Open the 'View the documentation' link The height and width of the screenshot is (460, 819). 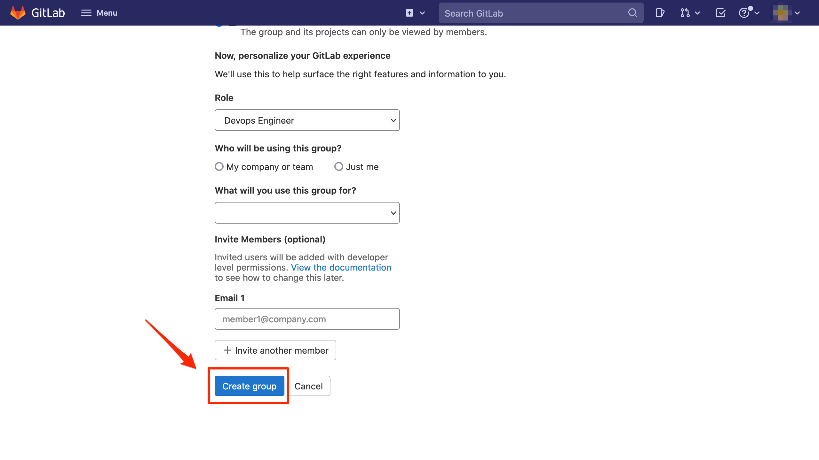341,267
